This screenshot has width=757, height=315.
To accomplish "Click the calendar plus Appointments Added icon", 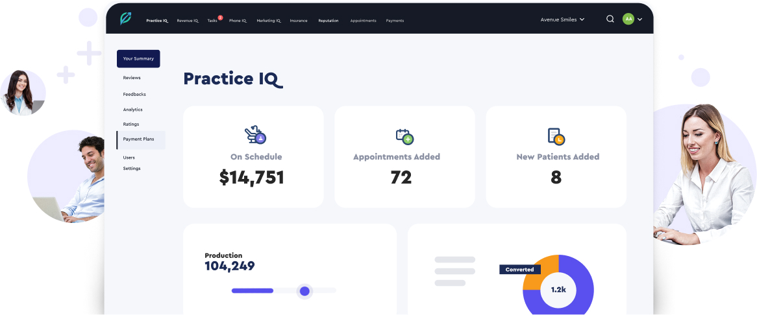I will coord(404,136).
